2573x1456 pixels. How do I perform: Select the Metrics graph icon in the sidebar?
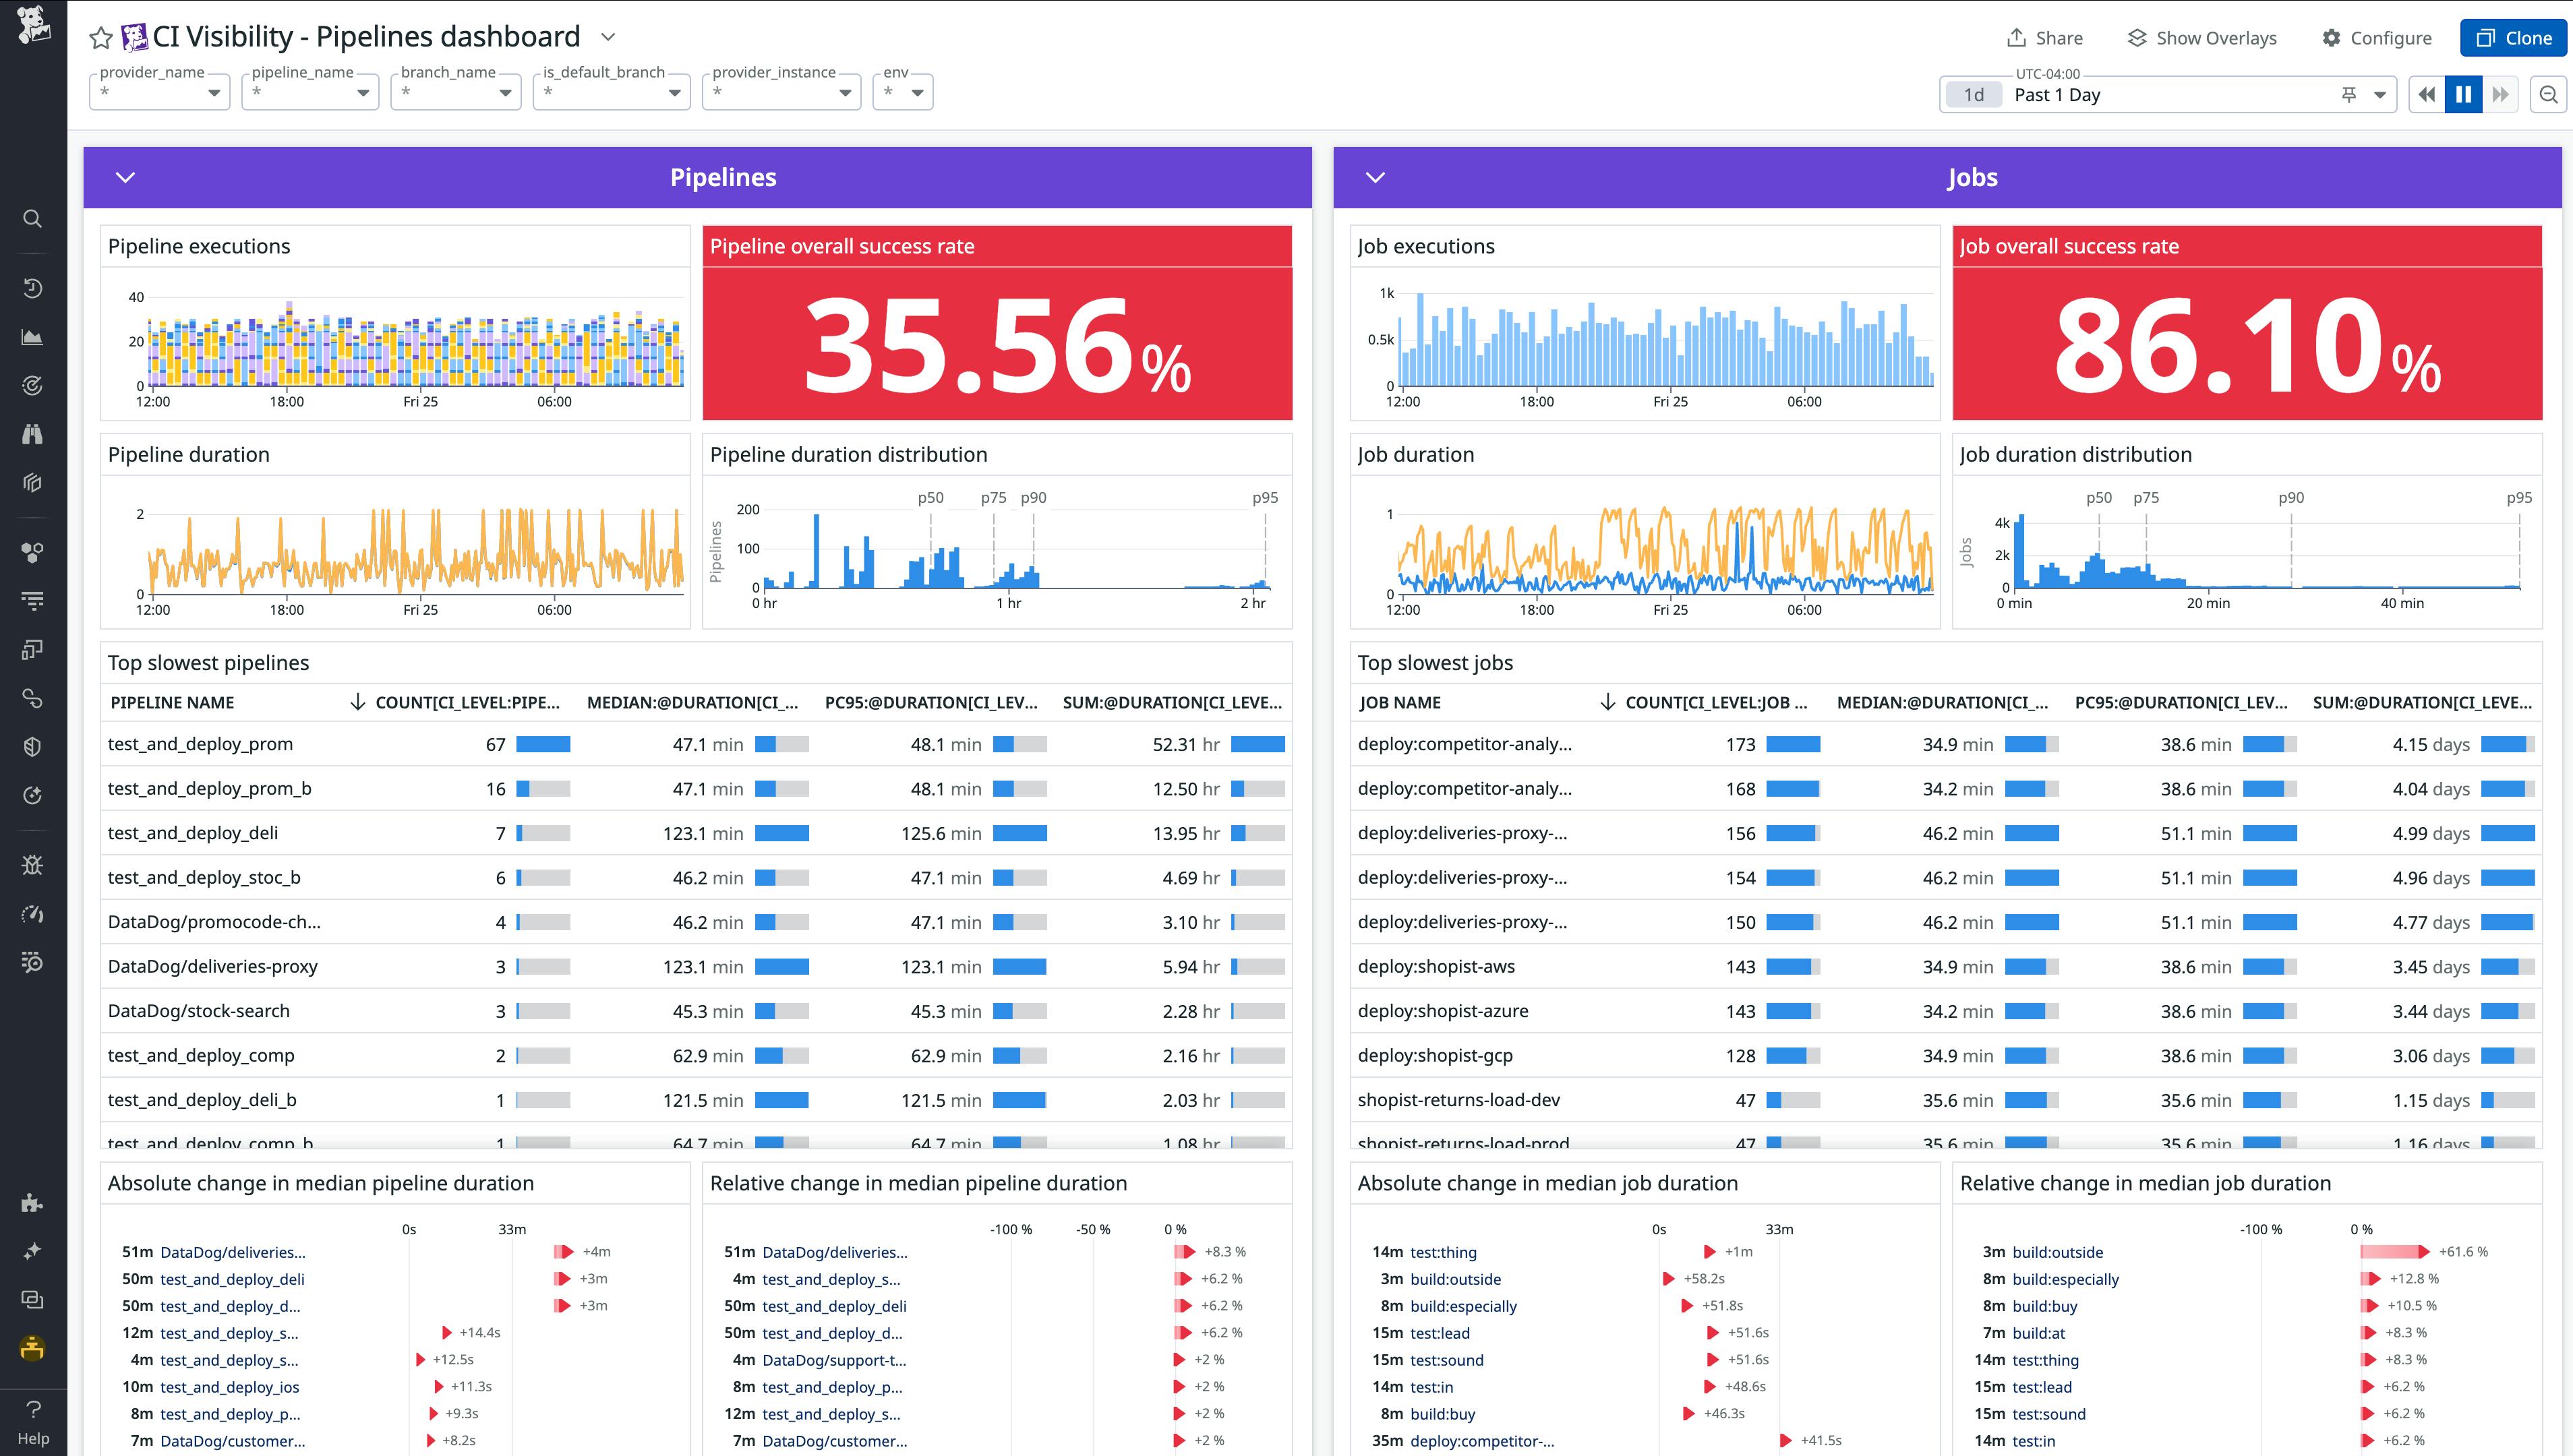[33, 337]
